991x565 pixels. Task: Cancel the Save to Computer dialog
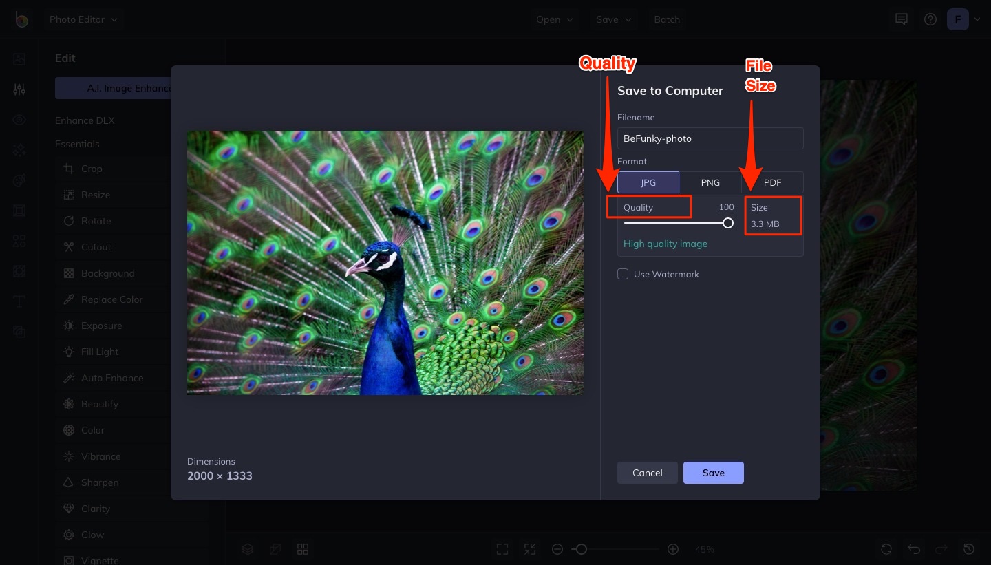(647, 473)
